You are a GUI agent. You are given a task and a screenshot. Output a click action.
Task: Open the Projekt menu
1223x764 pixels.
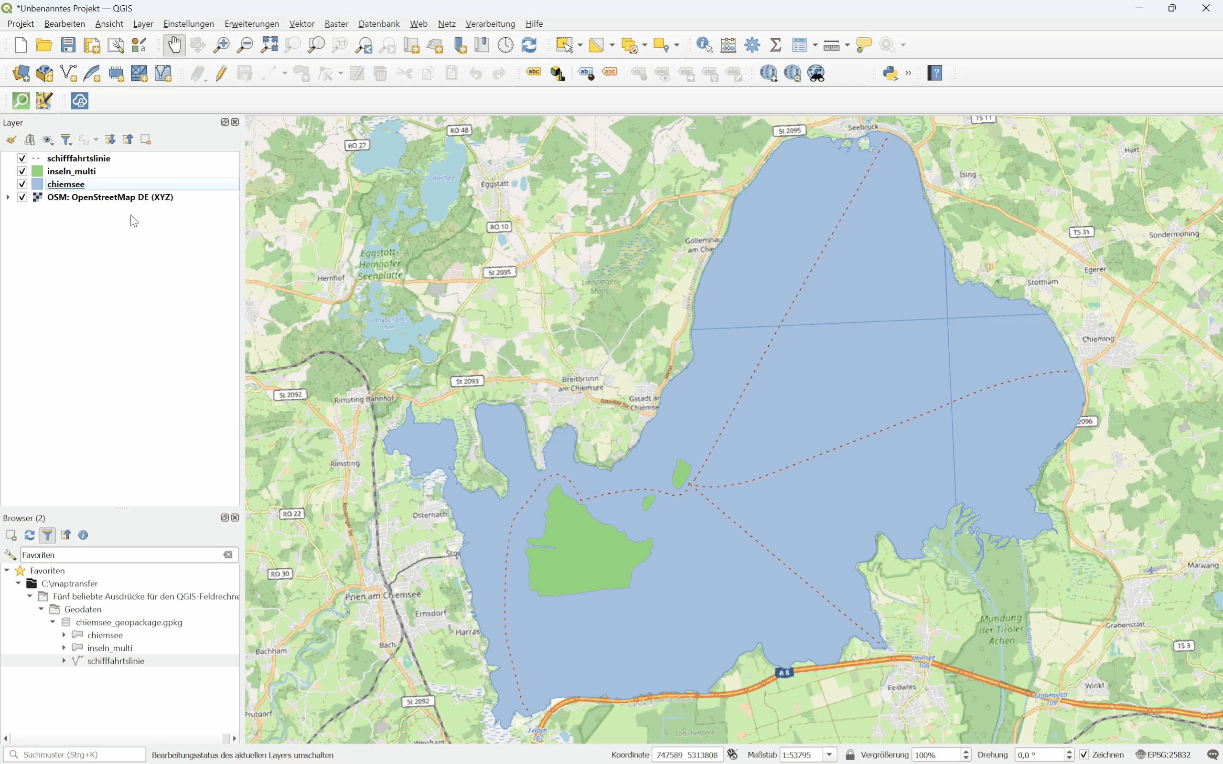point(21,24)
